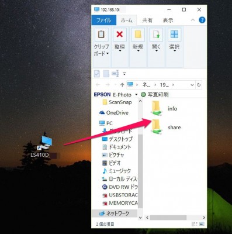Go back with the back arrow
This screenshot has width=232, height=234.
(98, 85)
